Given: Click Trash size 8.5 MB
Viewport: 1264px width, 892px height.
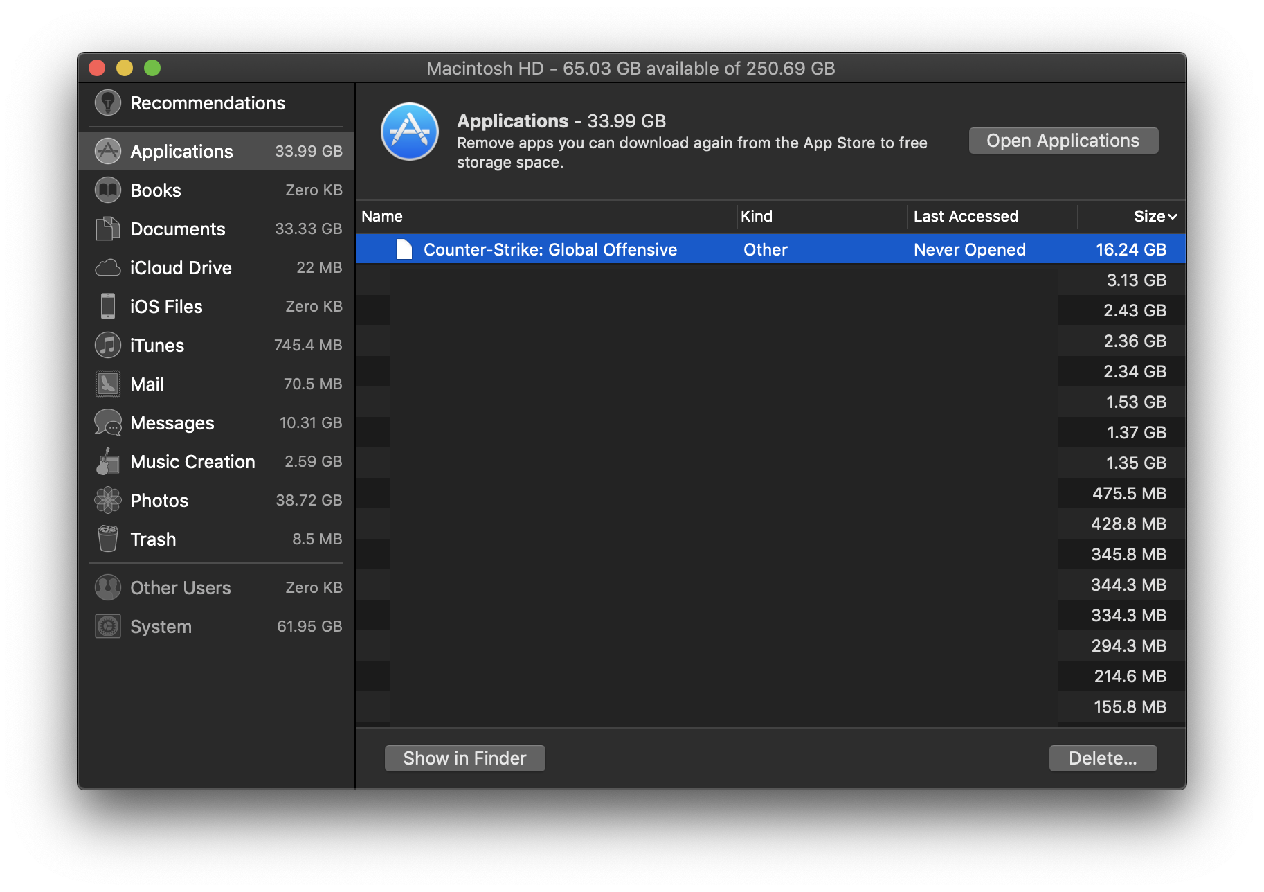Looking at the screenshot, I should coord(317,539).
